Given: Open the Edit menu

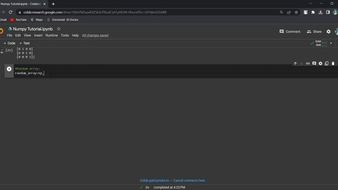Looking at the screenshot, I should coord(18,35).
